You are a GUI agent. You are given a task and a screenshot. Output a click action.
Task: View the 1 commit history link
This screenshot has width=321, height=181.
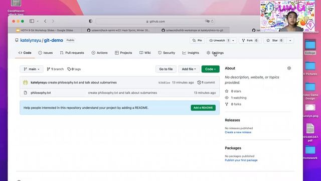tap(206, 82)
